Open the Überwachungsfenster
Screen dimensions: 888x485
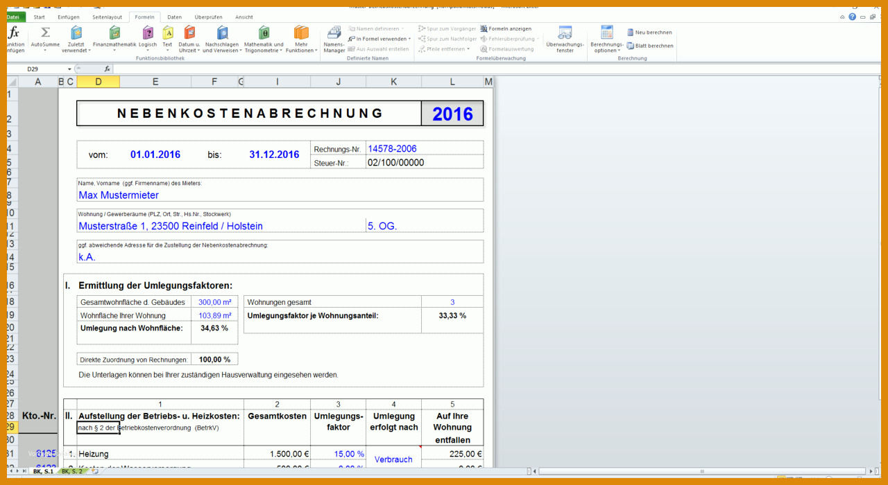tap(565, 39)
